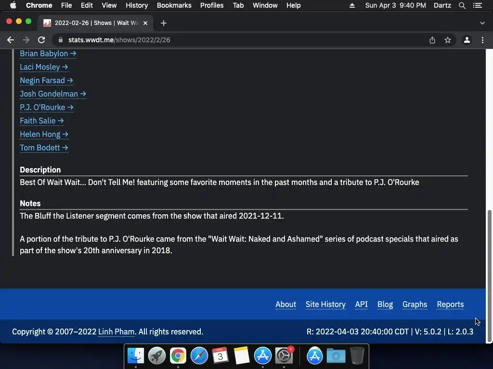Open Trash from the dock
The image size is (493, 369).
tap(357, 356)
